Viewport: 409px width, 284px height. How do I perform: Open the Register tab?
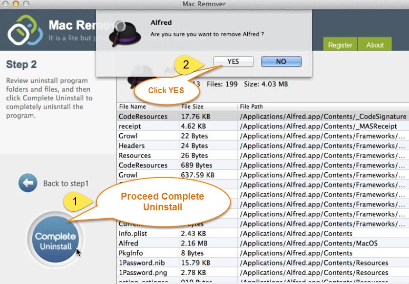340,45
